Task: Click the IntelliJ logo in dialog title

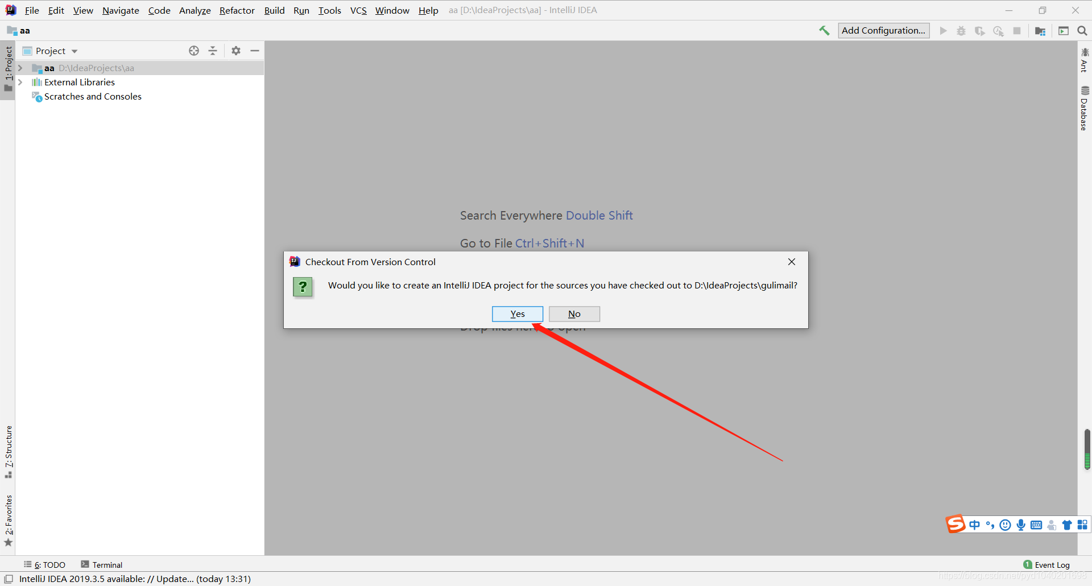Action: (x=295, y=262)
